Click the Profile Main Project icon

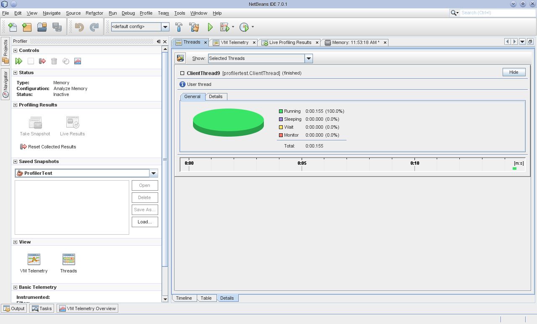[244, 27]
